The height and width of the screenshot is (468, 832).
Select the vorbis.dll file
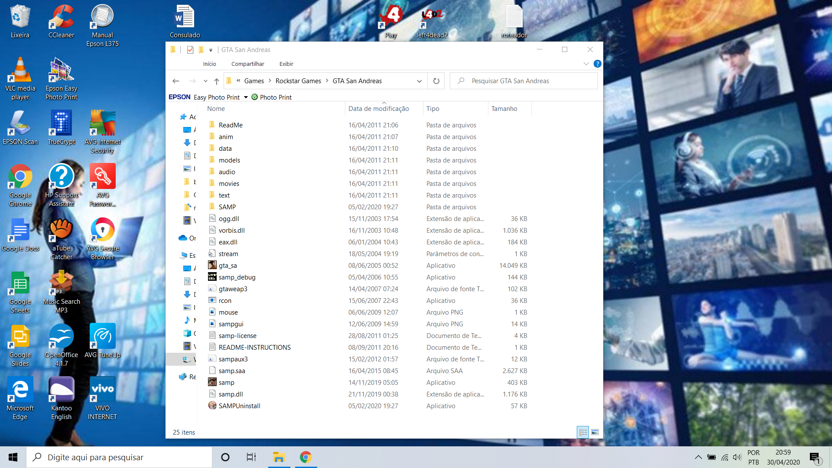(368, 231)
